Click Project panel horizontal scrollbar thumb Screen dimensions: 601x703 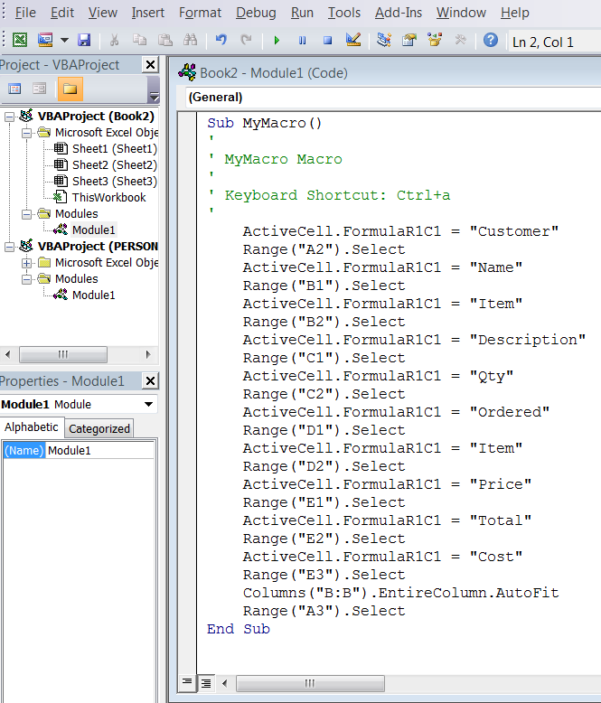tap(62, 354)
